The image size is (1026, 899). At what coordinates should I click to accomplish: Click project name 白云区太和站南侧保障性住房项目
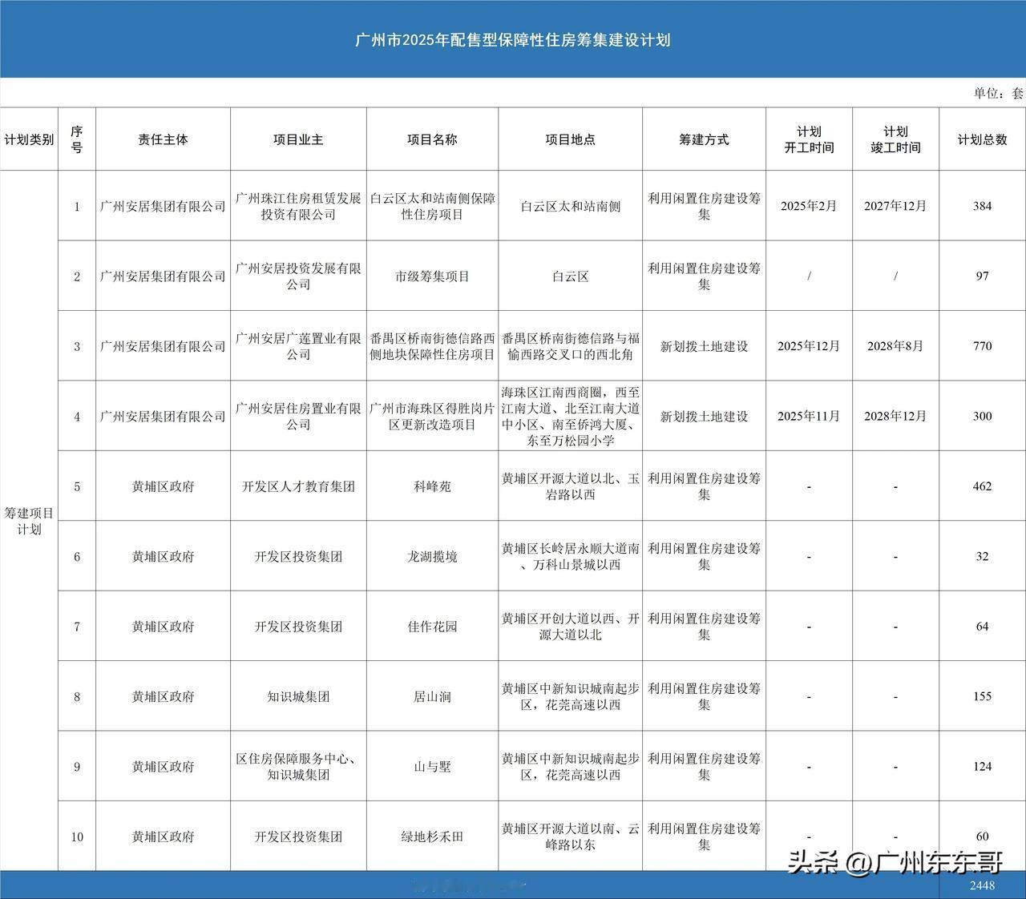pos(432,206)
